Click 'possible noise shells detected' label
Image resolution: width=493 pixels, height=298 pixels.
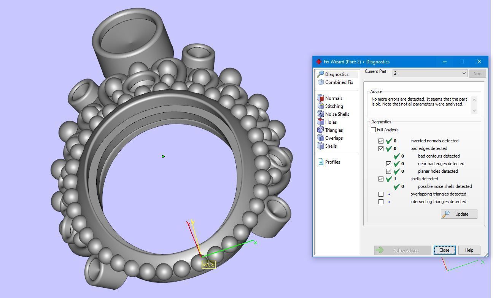pos(445,186)
